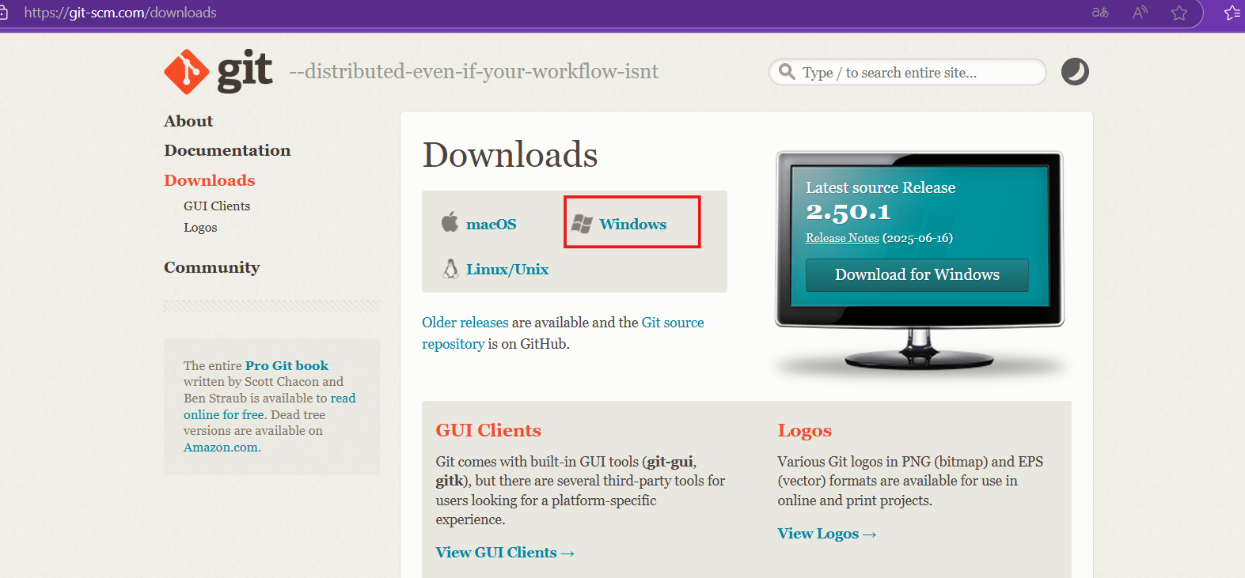Click the Download for Windows button
This screenshot has height=578, width=1245.
(x=917, y=274)
